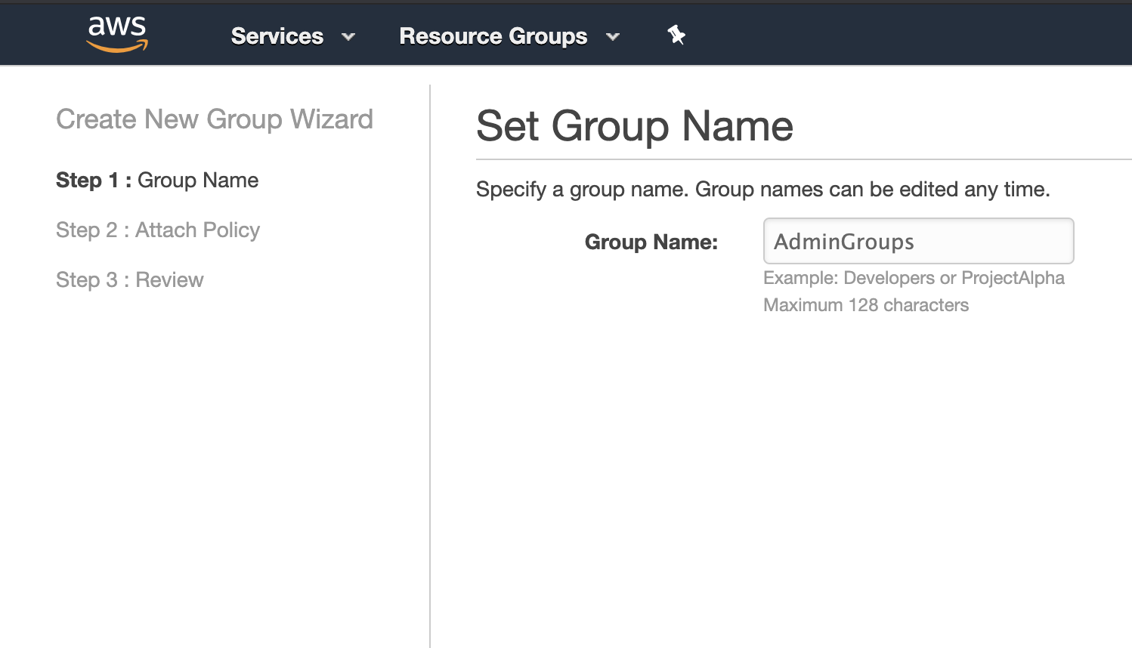This screenshot has width=1132, height=648.
Task: Click the Maximum 128 characters note
Action: point(865,305)
